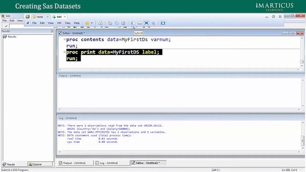
Task: Click Output pane scroll up arrow
Action: coord(303,80)
